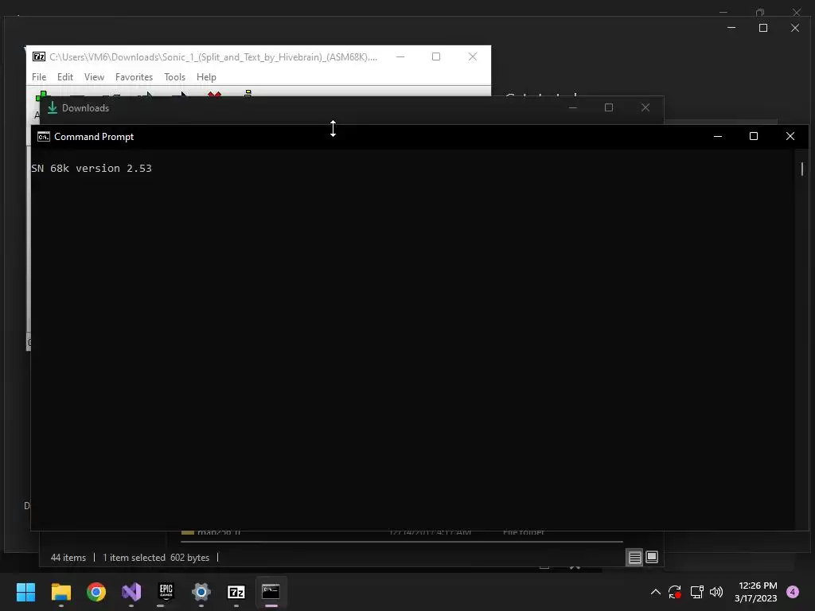Viewport: 815px width, 611px height.
Task: Open the Help menu in 7-Zip
Action: tap(206, 77)
